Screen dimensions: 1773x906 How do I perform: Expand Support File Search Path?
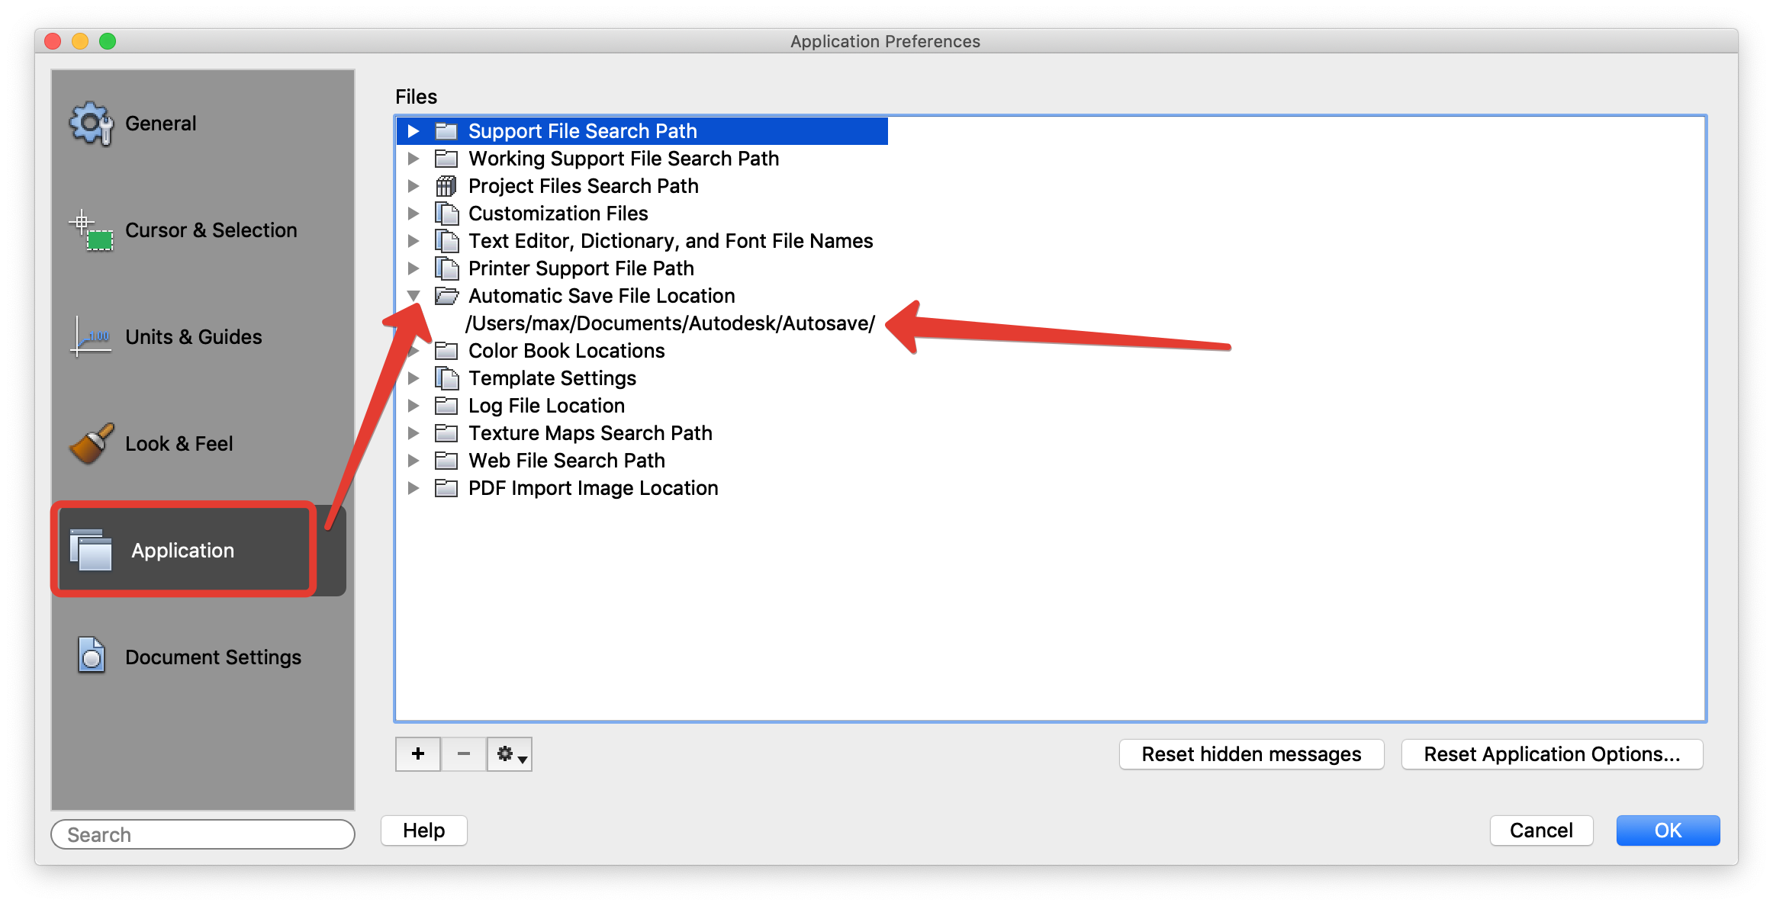tap(413, 131)
